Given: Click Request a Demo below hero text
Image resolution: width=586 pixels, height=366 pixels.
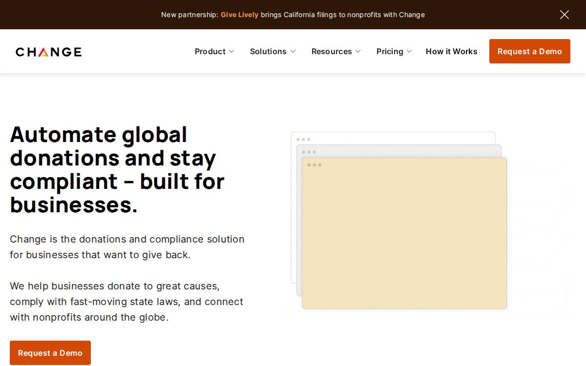Looking at the screenshot, I should (x=50, y=353).
